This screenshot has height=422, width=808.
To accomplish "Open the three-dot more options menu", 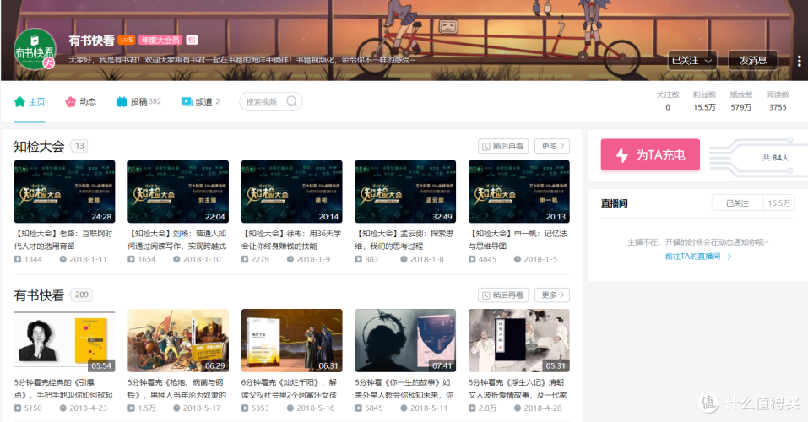I will 800,61.
